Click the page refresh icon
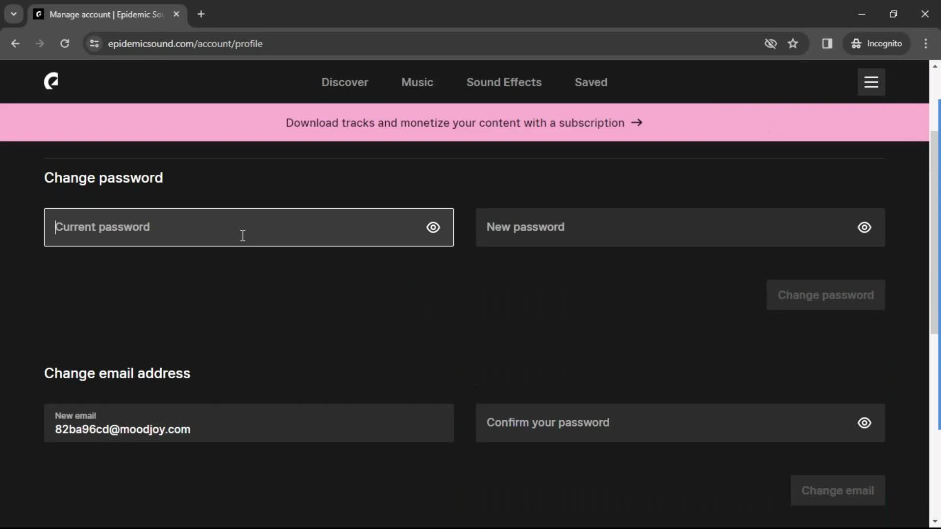This screenshot has height=529, width=941. coord(64,43)
